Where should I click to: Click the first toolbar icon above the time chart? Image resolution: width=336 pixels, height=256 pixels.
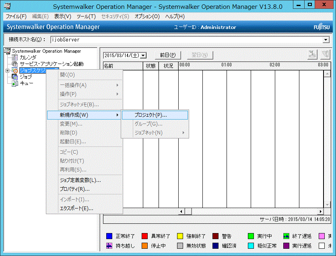(x=312, y=54)
